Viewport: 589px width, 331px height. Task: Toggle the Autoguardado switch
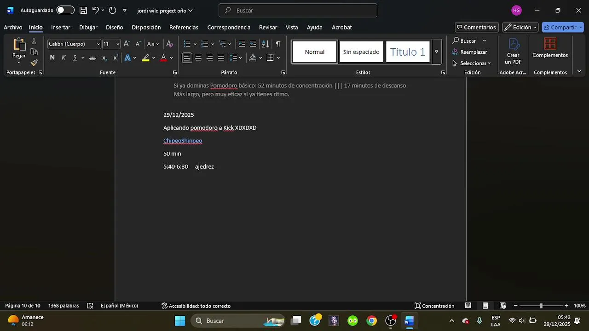click(65, 10)
